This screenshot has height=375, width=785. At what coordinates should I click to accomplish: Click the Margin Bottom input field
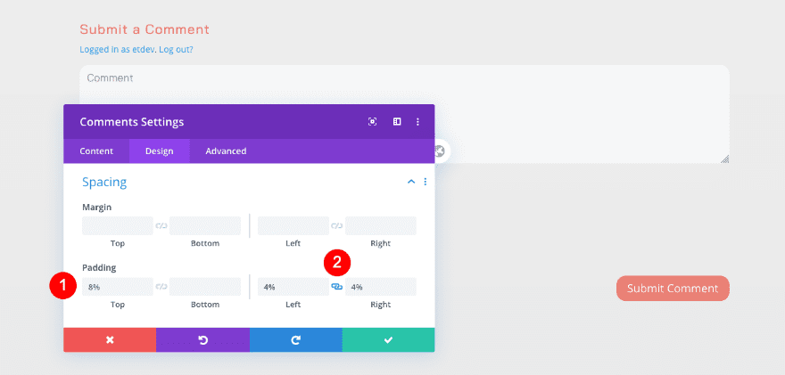click(x=205, y=226)
